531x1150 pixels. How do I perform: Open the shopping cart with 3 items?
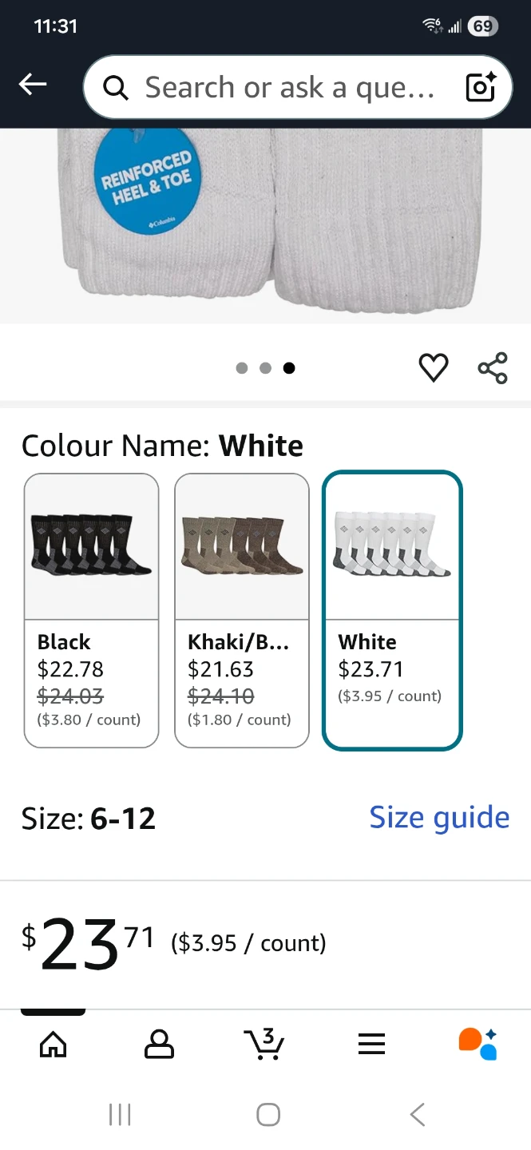click(264, 1043)
